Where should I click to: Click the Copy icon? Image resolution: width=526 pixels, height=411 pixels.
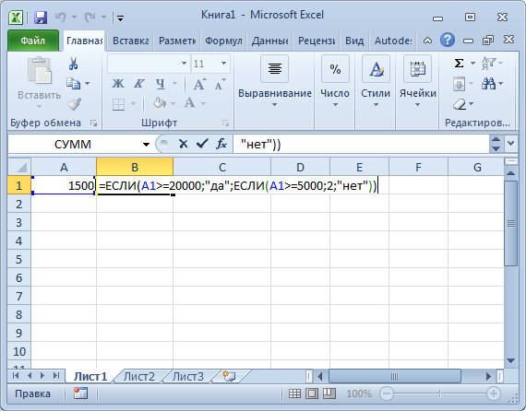click(73, 83)
